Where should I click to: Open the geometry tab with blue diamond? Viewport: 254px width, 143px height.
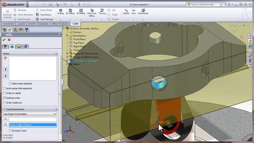(x=12, y=46)
